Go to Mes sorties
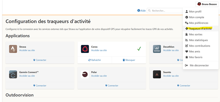This screenshot has width=220, height=102. click(x=201, y=34)
